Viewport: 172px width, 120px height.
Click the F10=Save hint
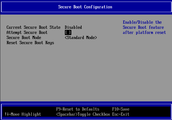(121, 109)
